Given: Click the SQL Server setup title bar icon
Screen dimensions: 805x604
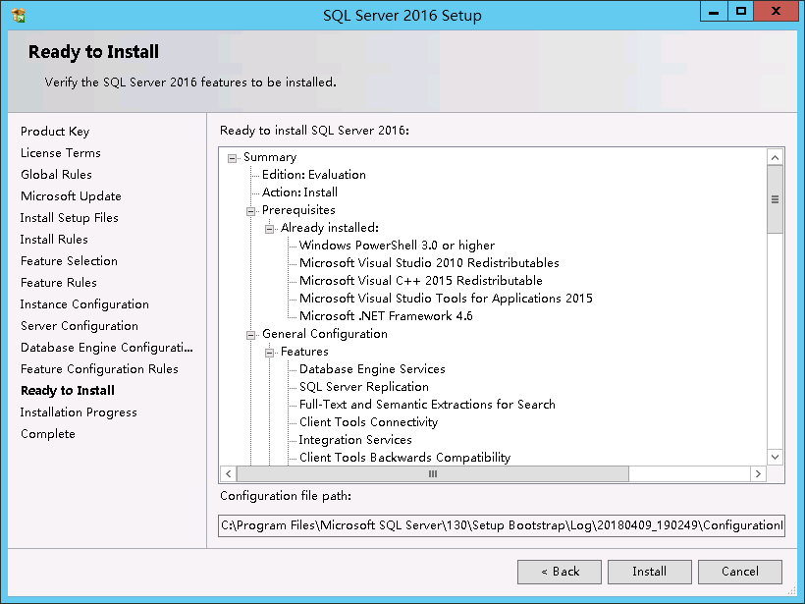Looking at the screenshot, I should click(x=18, y=16).
